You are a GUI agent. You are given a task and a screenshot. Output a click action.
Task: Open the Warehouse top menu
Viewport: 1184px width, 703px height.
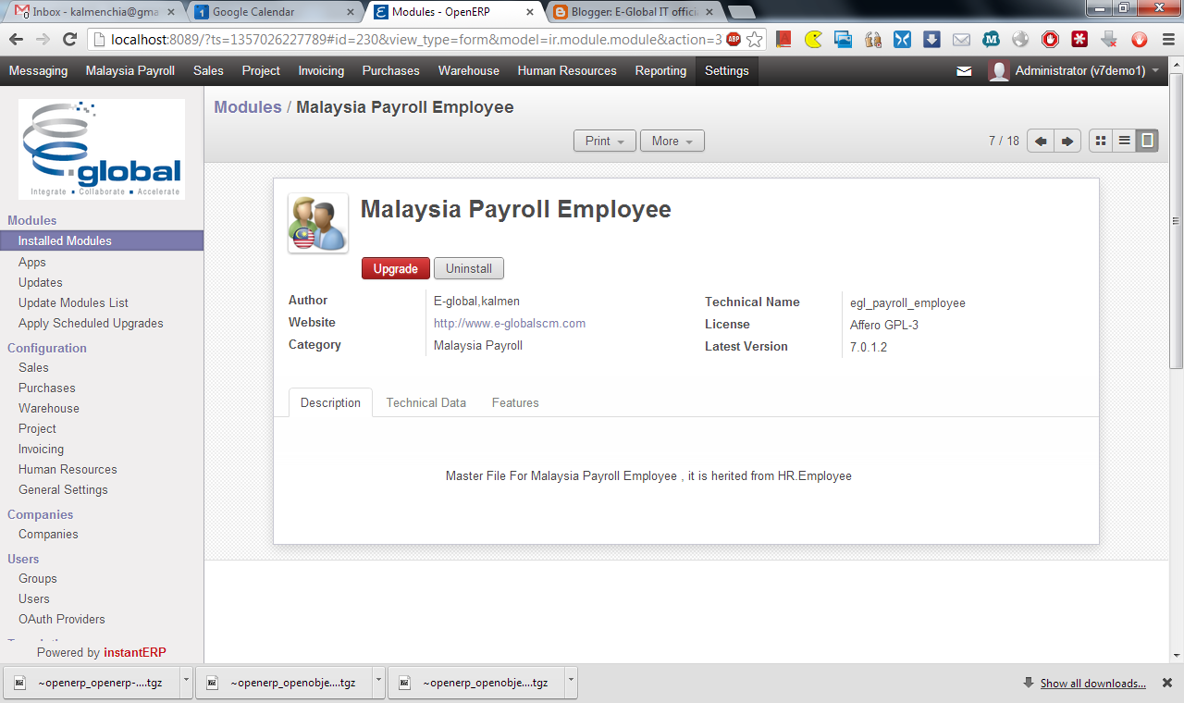pos(469,71)
